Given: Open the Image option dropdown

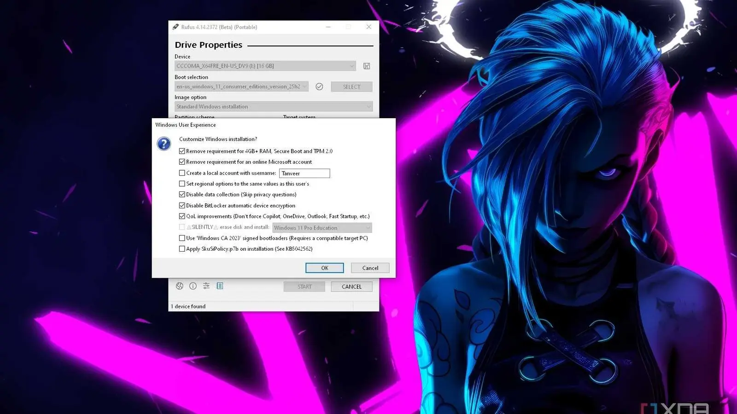Looking at the screenshot, I should 274,107.
